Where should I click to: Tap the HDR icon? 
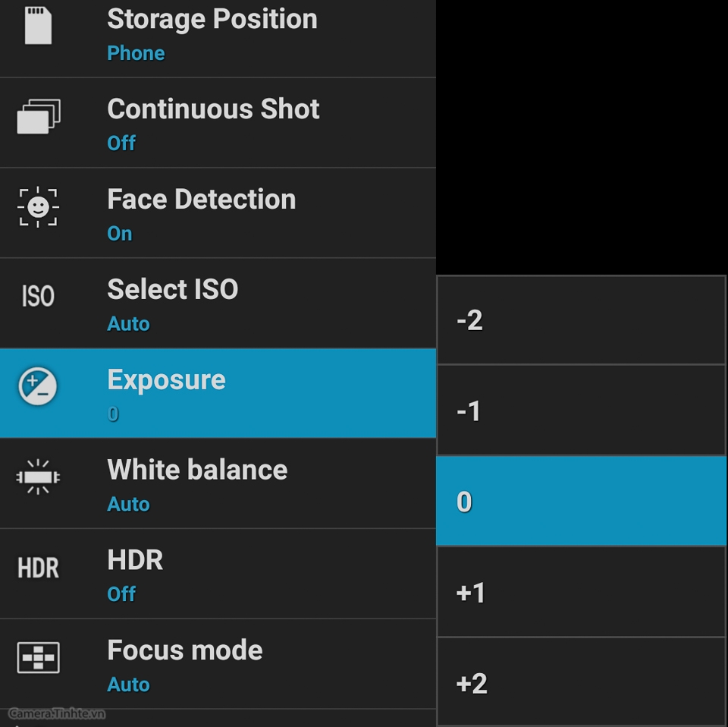pyautogui.click(x=38, y=568)
